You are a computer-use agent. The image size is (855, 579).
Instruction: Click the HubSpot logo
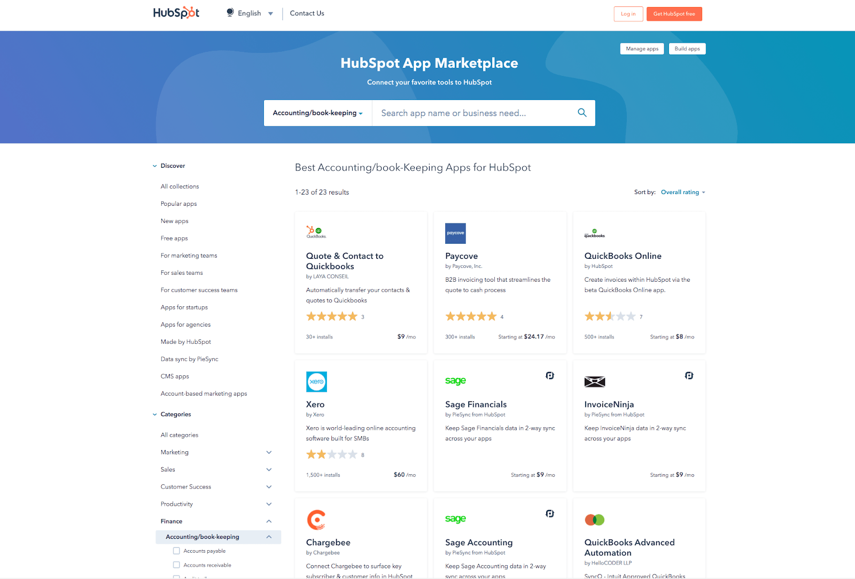tap(176, 12)
